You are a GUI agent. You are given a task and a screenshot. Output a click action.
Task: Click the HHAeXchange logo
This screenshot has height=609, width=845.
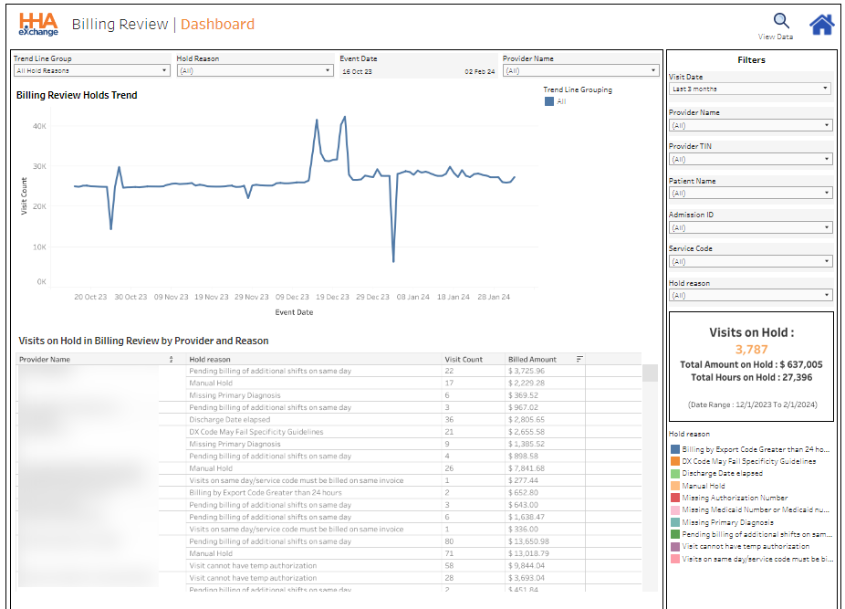point(37,25)
